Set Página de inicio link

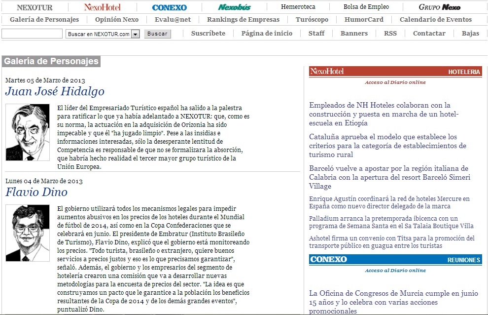(x=267, y=34)
